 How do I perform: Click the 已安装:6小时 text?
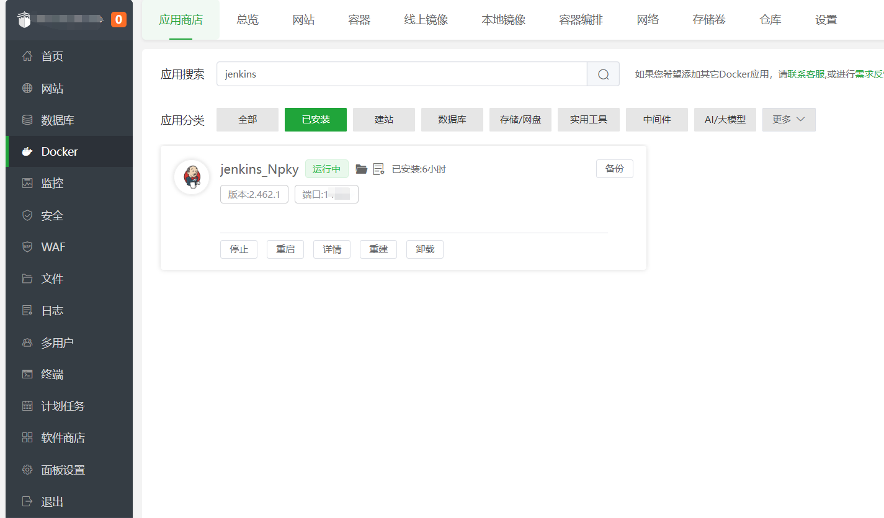coord(419,169)
